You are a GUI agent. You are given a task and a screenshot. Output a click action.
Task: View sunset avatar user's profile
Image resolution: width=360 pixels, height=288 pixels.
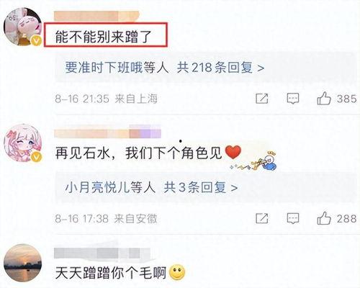coord(22,263)
